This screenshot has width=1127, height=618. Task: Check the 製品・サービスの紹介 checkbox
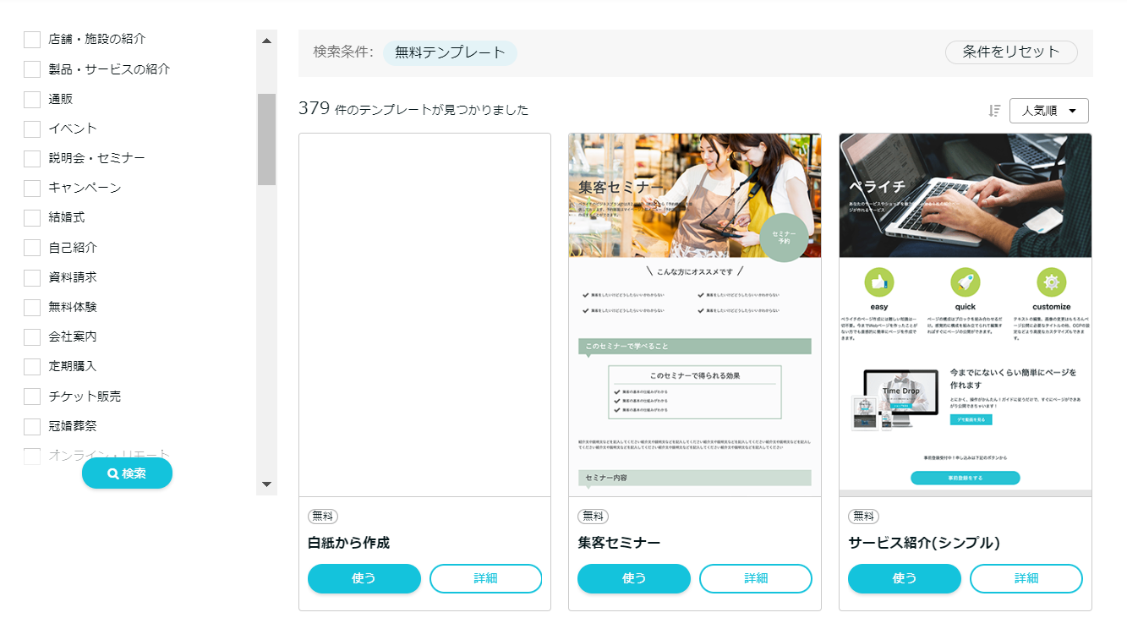[x=32, y=69]
